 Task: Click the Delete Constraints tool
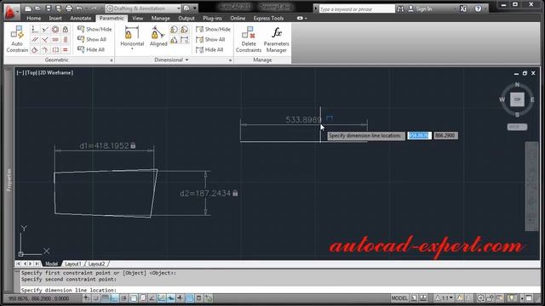[249, 39]
